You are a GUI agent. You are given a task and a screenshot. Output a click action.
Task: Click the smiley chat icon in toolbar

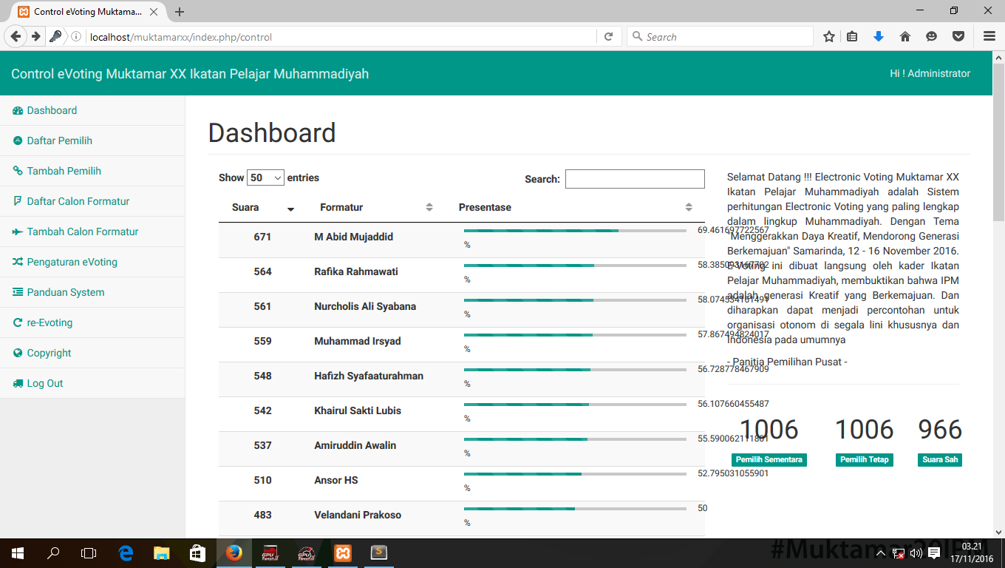(931, 36)
